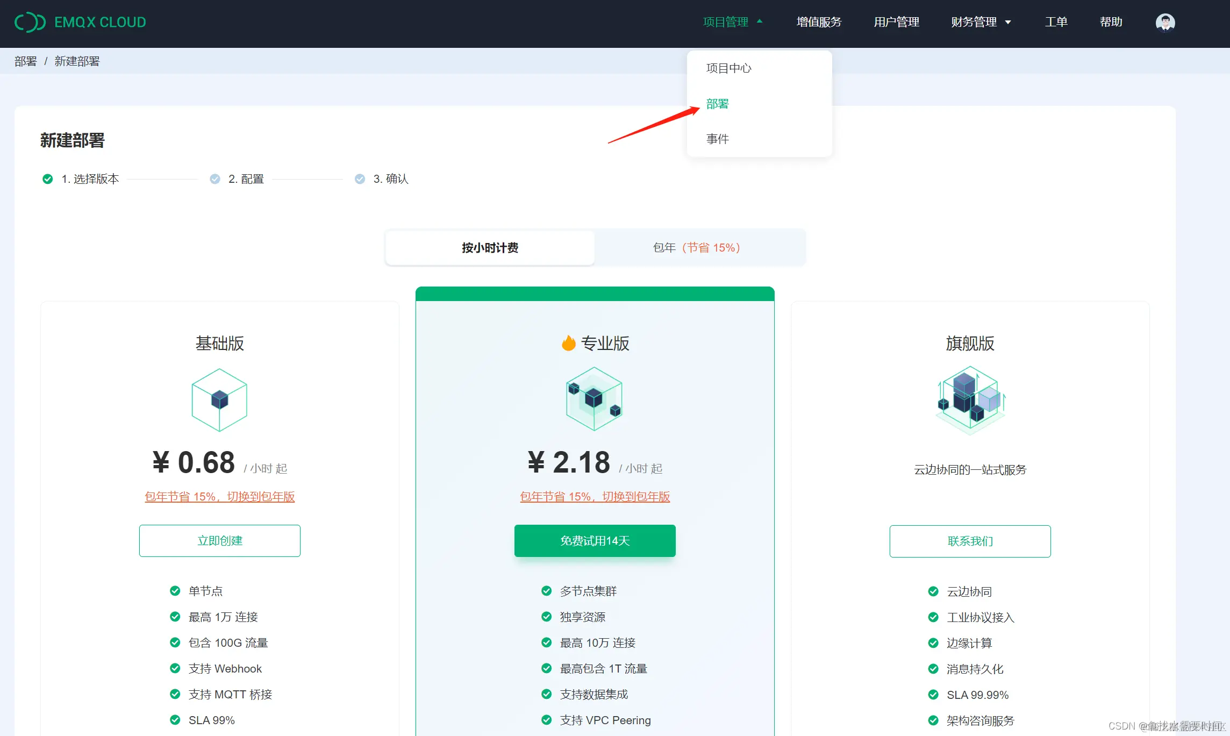Click the 联系我们 button on 旗舰版

pos(969,541)
